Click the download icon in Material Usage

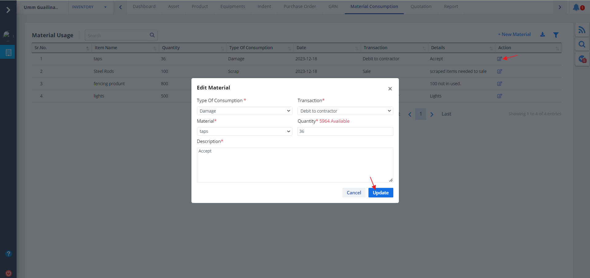point(543,34)
